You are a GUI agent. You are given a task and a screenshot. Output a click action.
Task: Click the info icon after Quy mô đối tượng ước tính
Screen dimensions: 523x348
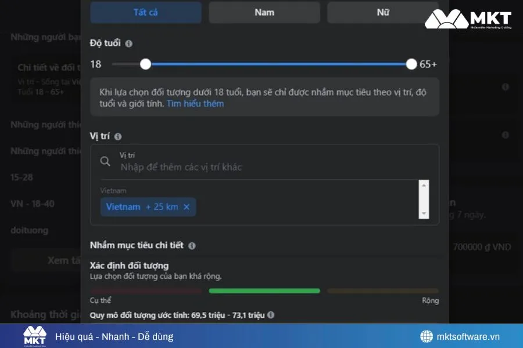(x=270, y=315)
